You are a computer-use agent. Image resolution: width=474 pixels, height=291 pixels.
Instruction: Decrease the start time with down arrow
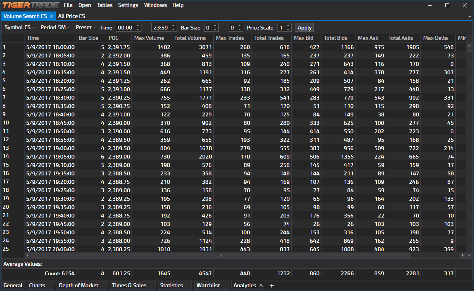138,29
